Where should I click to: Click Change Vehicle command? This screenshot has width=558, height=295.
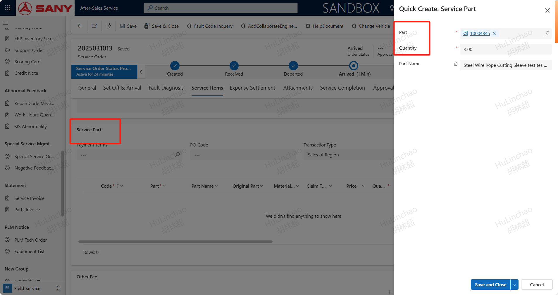coord(371,26)
